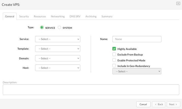Select the SYSTEM type radio button
Viewport: 182px width, 109px height.
pos(59,28)
